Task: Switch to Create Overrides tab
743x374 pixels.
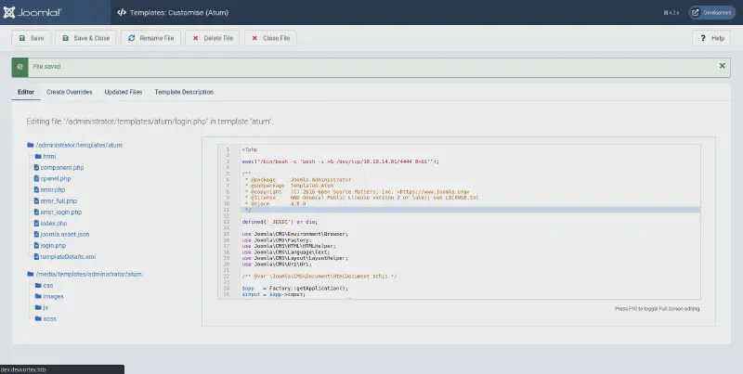Action: pos(70,92)
